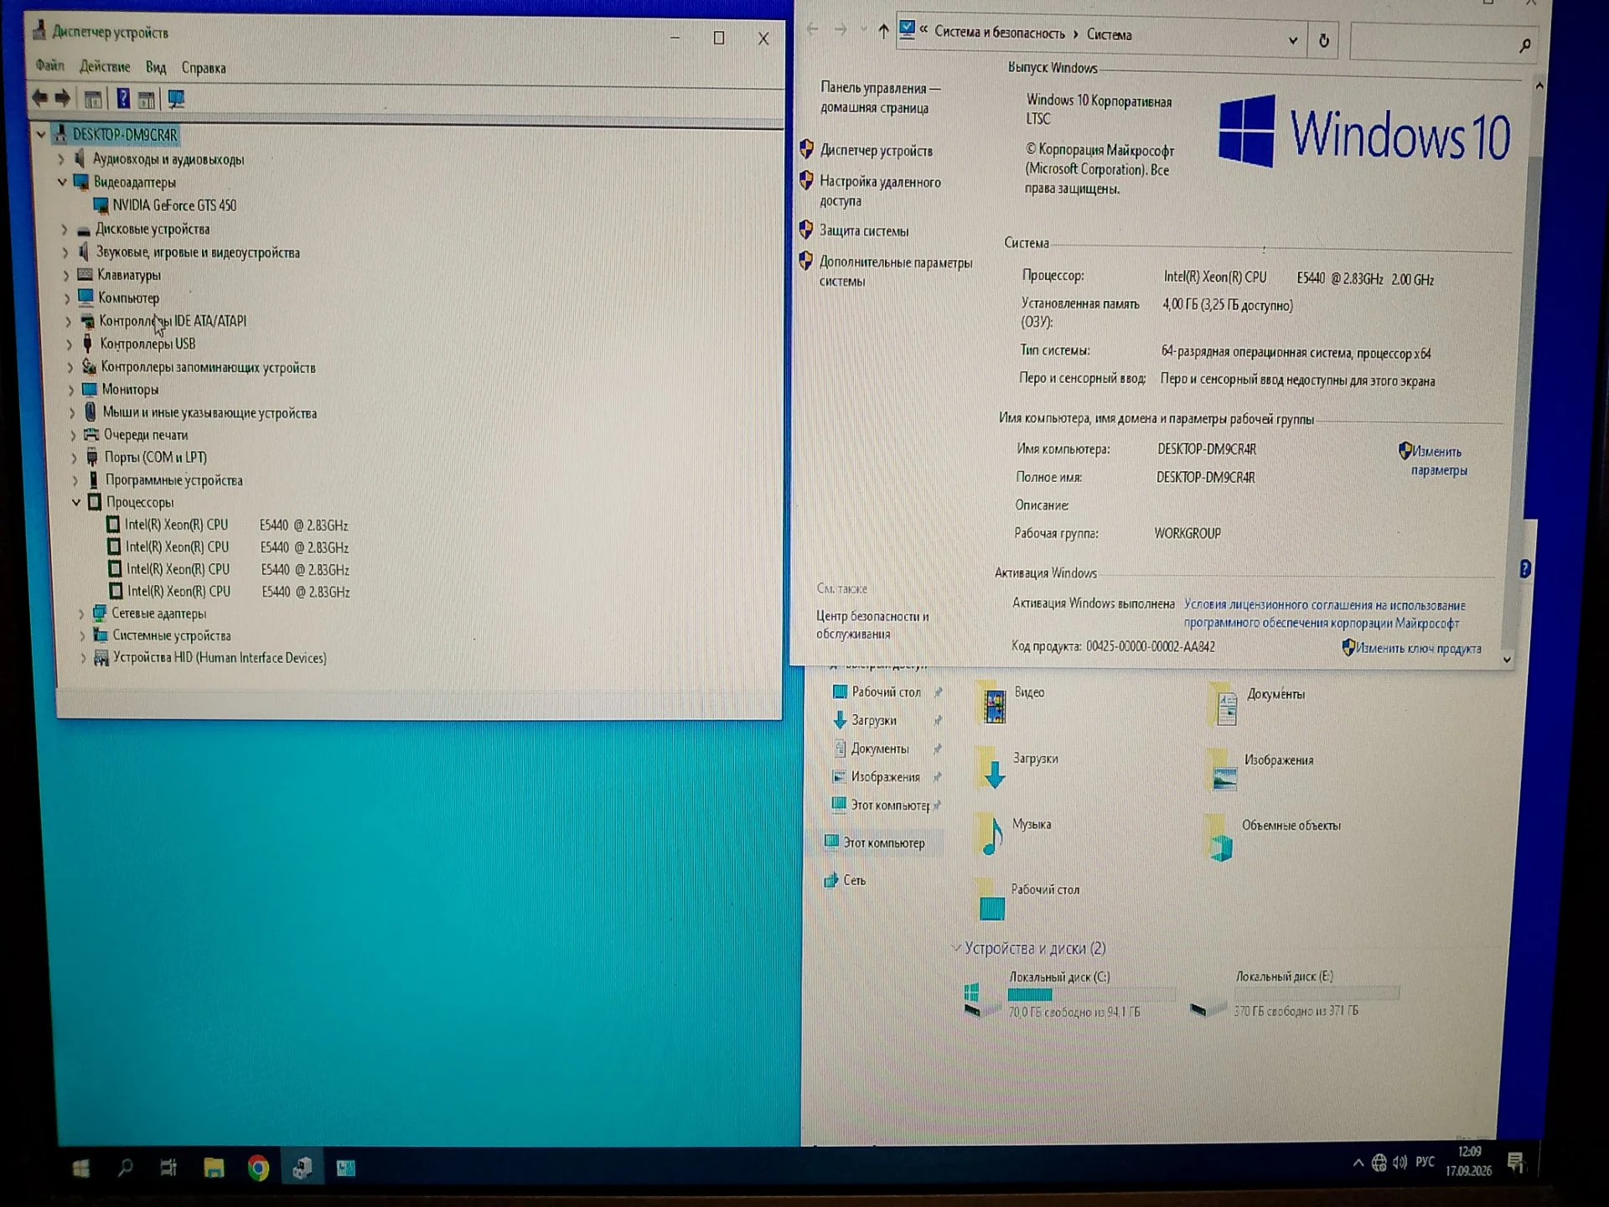Expand Сетевые адаптеры node
1609x1207 pixels.
tap(81, 614)
